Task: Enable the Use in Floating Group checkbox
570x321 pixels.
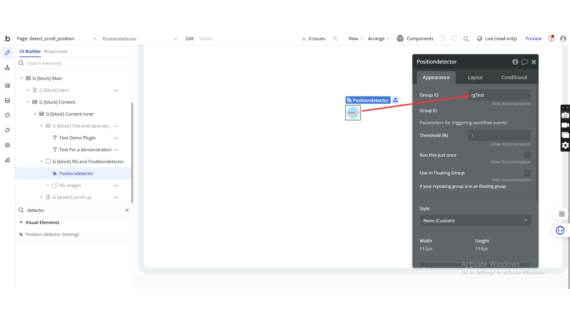Action: click(x=527, y=173)
